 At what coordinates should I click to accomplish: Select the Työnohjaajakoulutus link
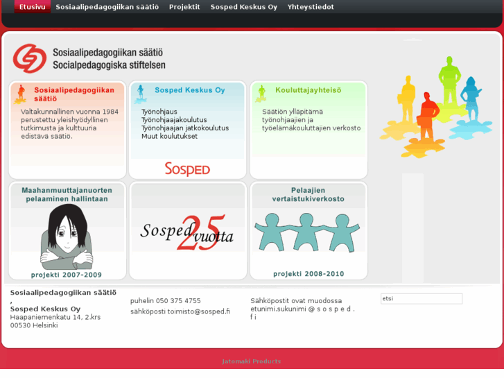point(174,120)
